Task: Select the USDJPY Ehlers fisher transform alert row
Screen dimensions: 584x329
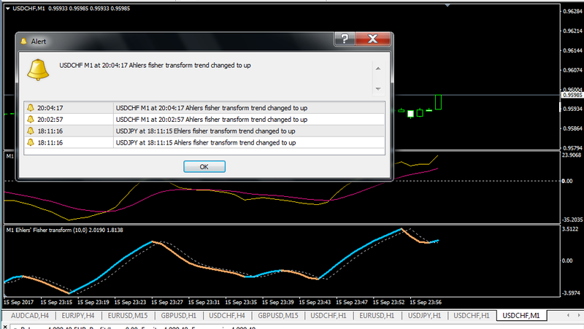Action: click(205, 131)
